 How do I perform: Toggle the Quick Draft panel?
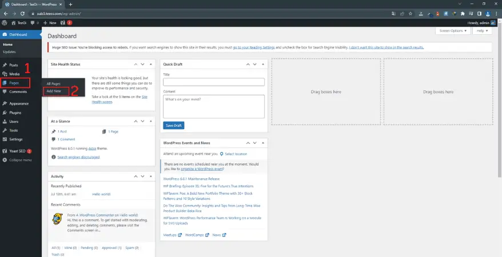tap(263, 64)
